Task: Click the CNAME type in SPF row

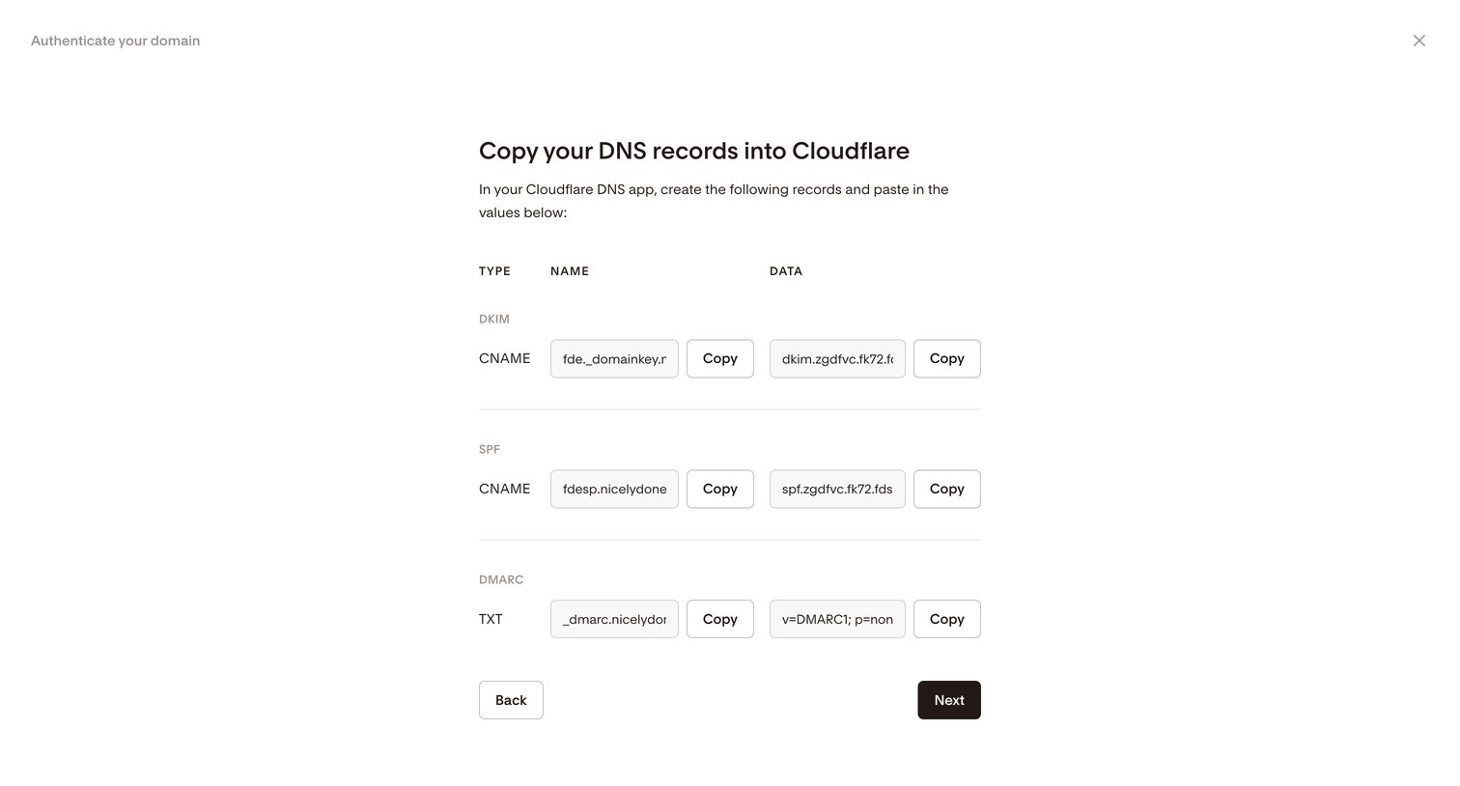Action: [x=504, y=489]
